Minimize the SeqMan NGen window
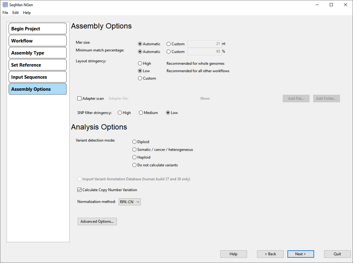The height and width of the screenshot is (263, 353). pyautogui.click(x=317, y=5)
